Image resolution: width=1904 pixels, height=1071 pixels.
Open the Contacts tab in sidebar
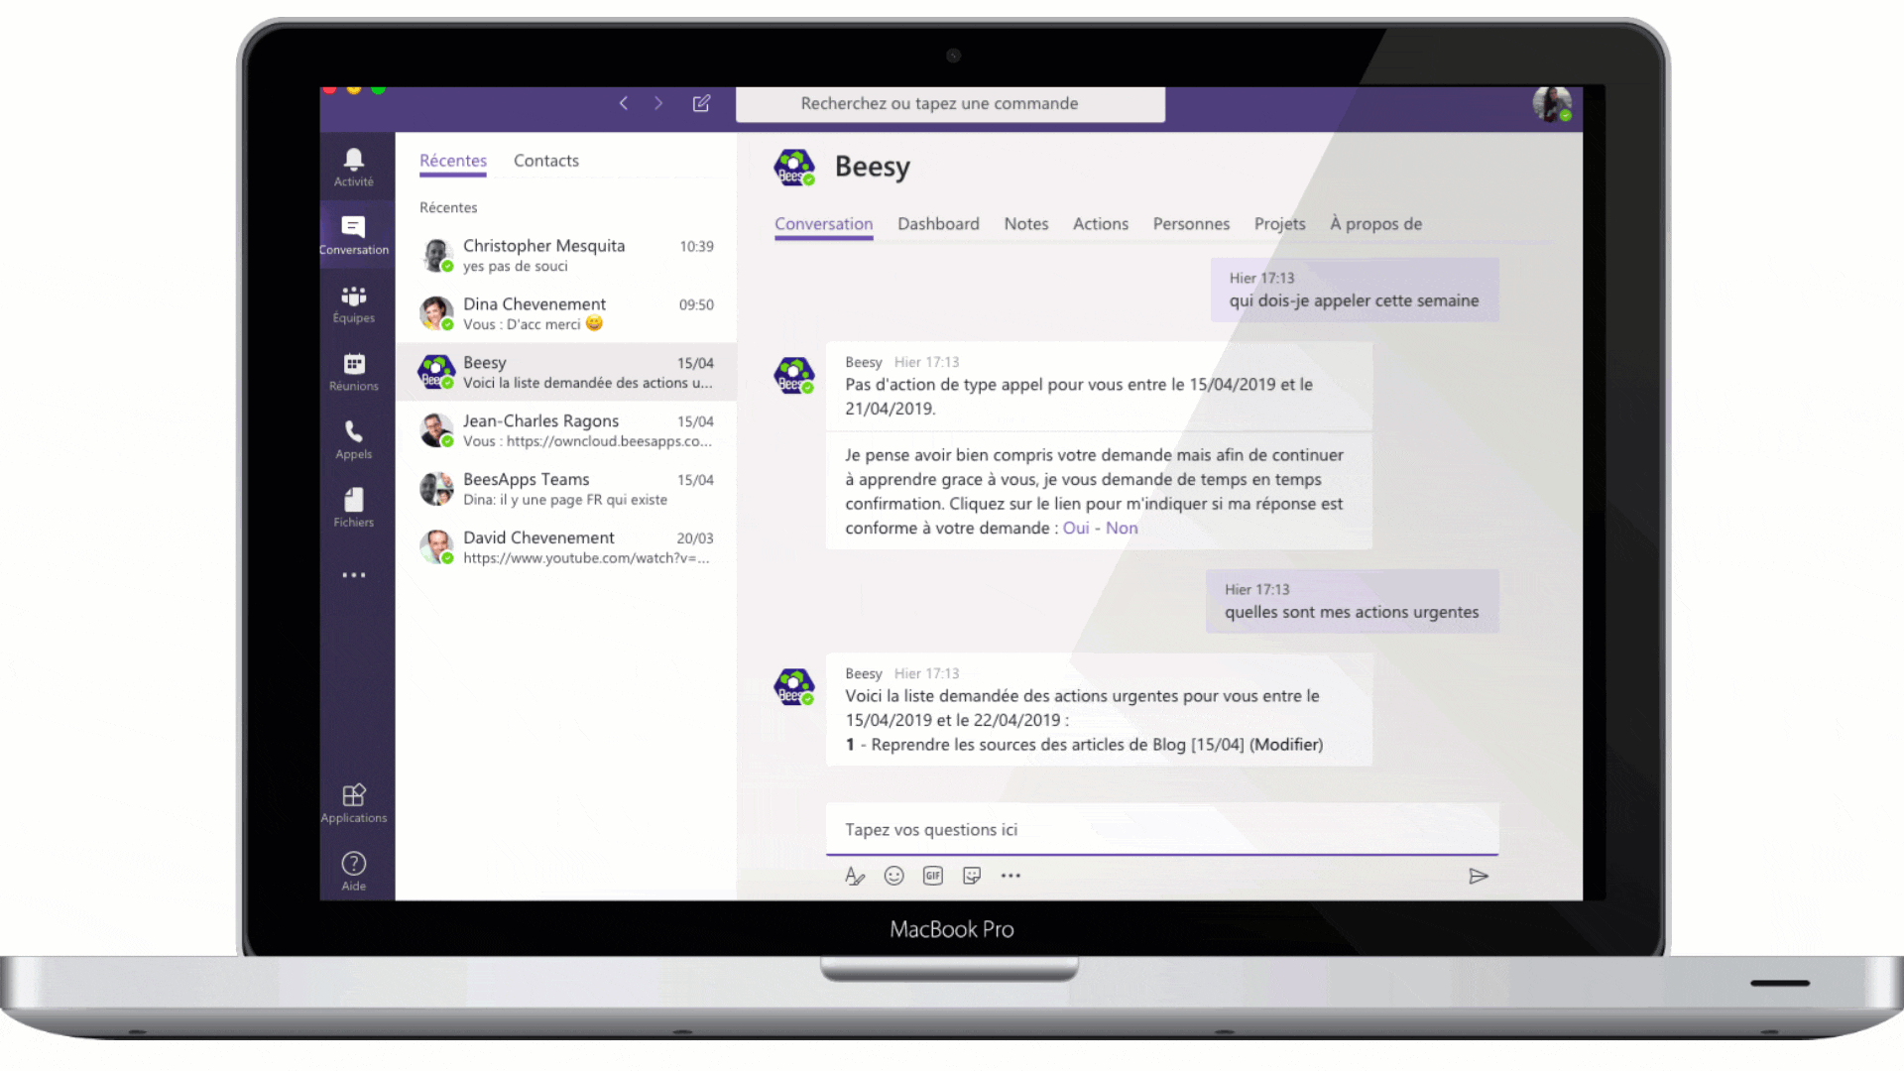pyautogui.click(x=545, y=160)
